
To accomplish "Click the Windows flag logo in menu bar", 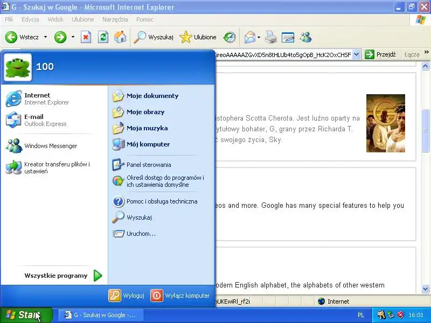I will click(x=420, y=19).
